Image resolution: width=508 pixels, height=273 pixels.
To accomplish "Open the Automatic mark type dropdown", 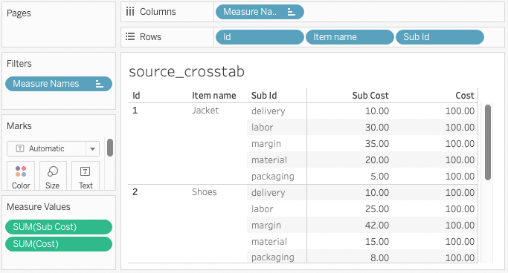I will pyautogui.click(x=92, y=149).
